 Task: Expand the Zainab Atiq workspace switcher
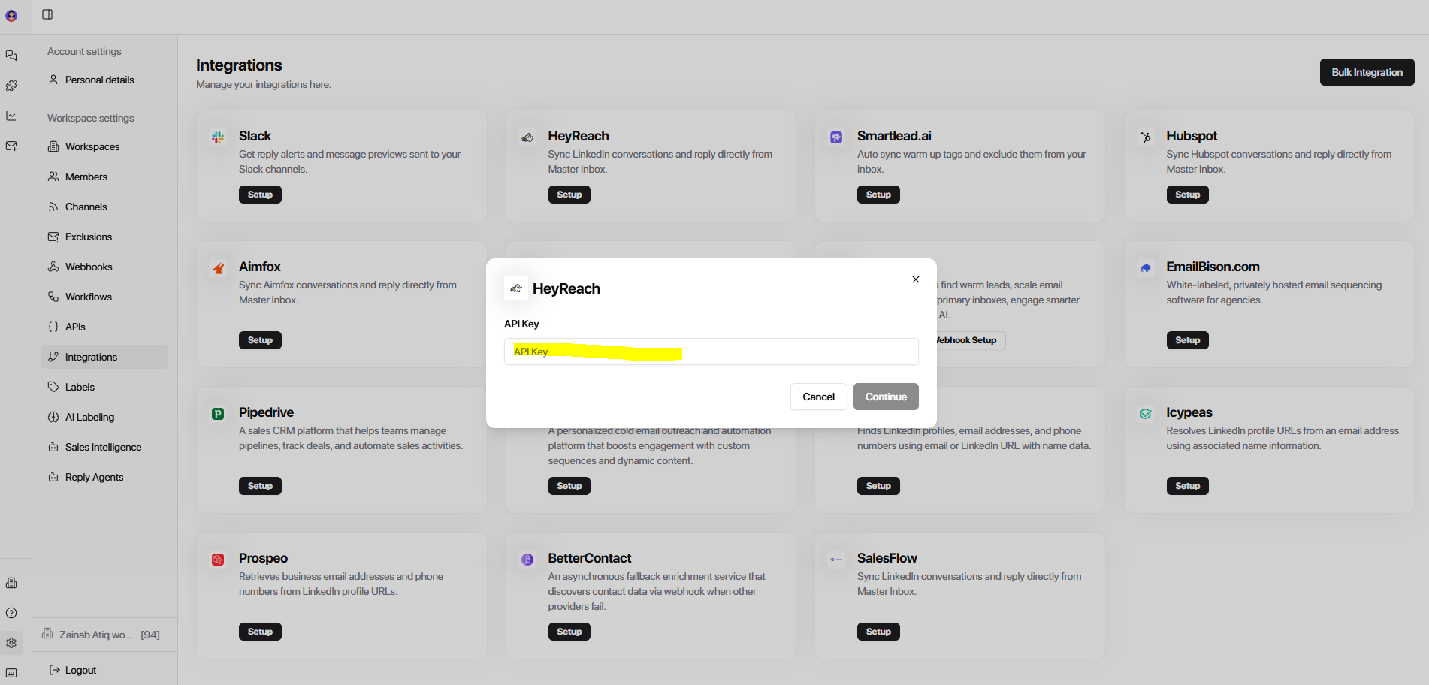(x=101, y=635)
